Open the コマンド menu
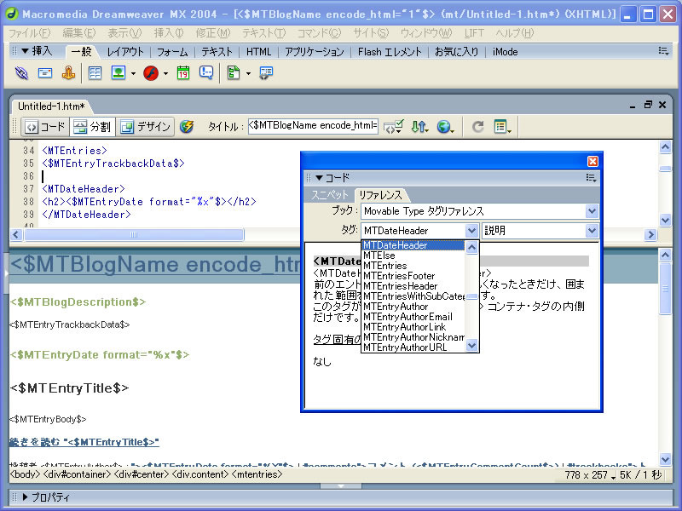The width and height of the screenshot is (682, 511). [319, 33]
